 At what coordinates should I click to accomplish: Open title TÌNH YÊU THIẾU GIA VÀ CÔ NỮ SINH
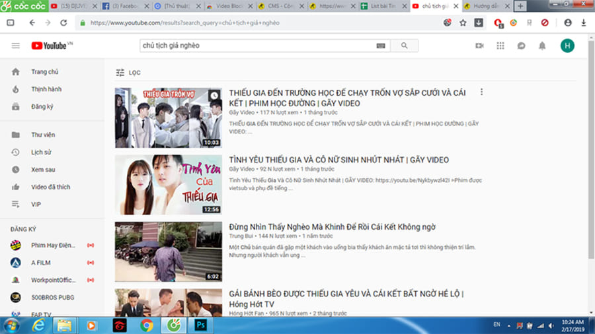pos(339,160)
